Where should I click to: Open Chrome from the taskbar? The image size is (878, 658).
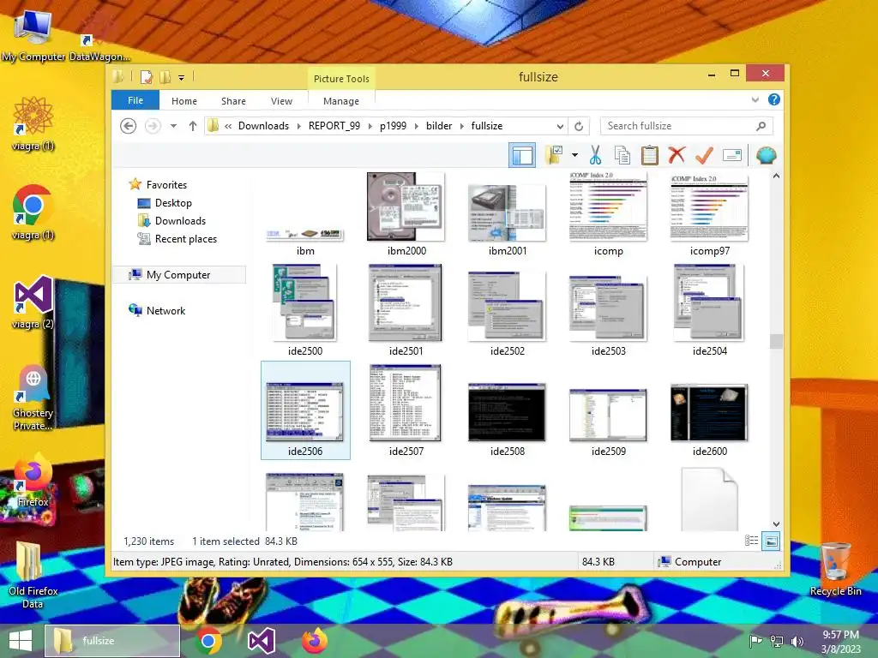pyautogui.click(x=208, y=641)
